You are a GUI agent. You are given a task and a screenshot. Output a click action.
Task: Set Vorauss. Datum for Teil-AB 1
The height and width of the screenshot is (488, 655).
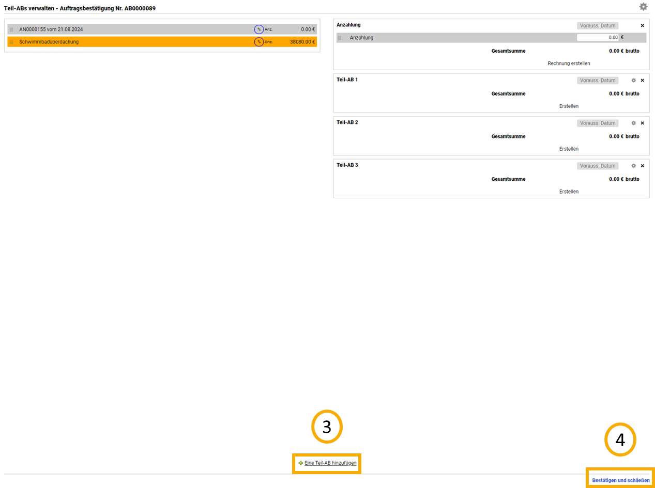click(598, 81)
